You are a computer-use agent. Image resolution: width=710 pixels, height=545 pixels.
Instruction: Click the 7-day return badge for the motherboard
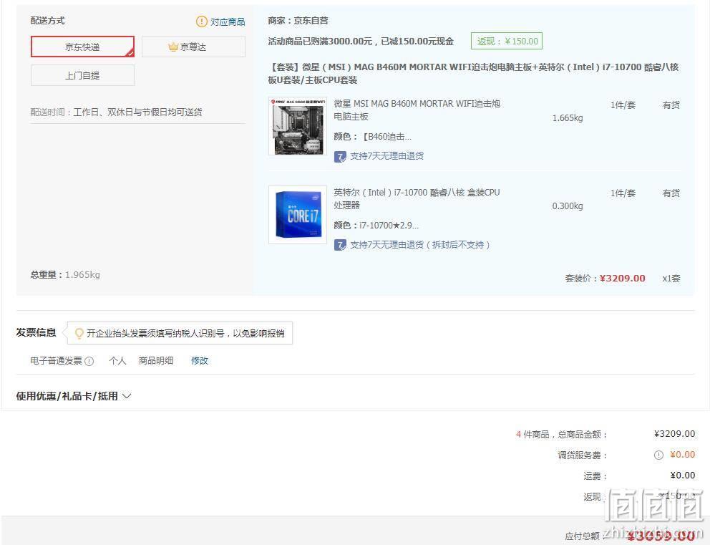pyautogui.click(x=340, y=156)
